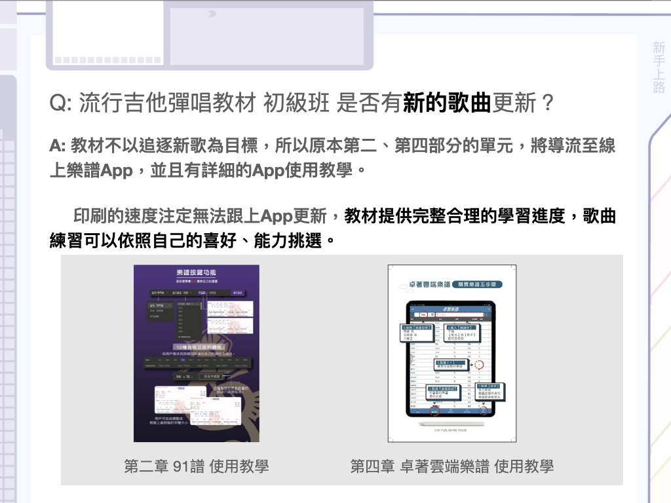This screenshot has width=671, height=503.
Task: Click the light purple header panel
Action: (269, 35)
